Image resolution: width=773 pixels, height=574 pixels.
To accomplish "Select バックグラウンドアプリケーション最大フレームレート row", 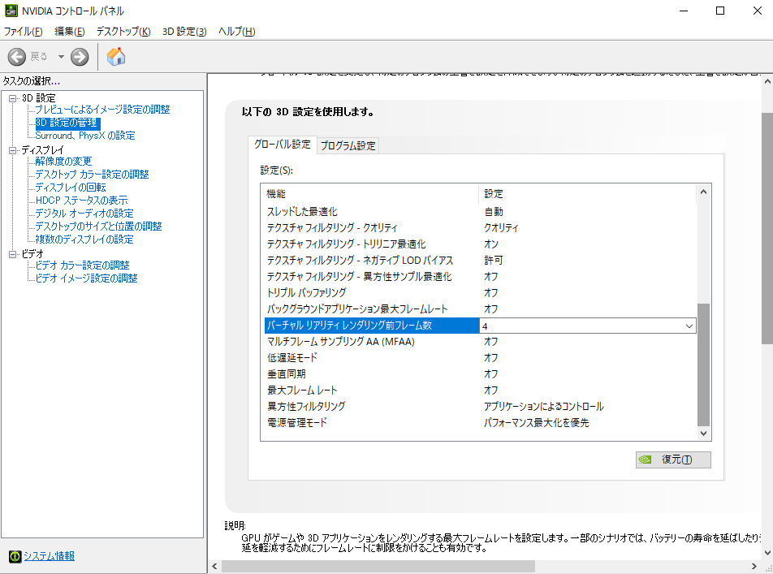I will tap(481, 309).
